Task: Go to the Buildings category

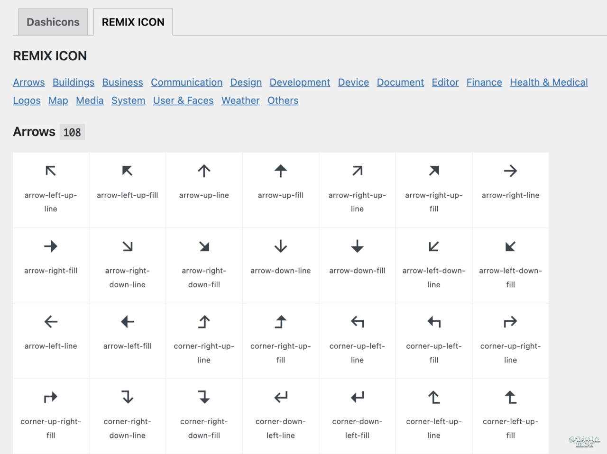Action: [74, 82]
